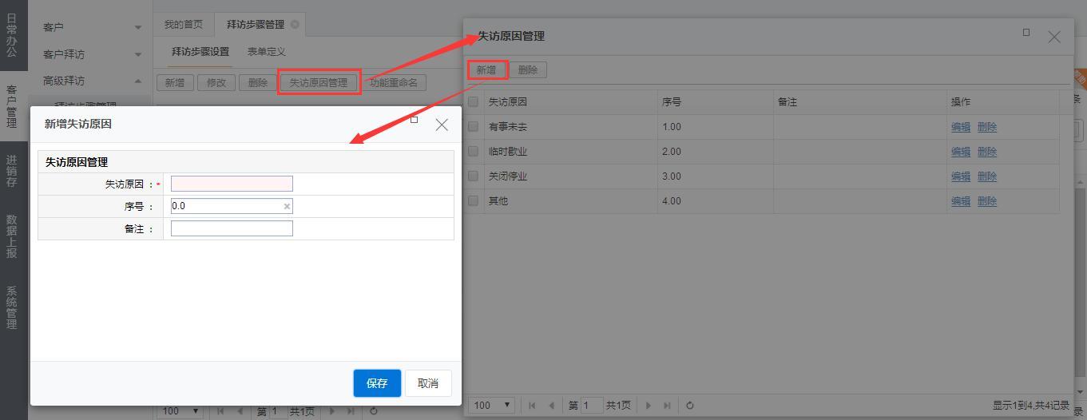Switch to the 表单定义 tab
The width and height of the screenshot is (1087, 420).
[266, 52]
